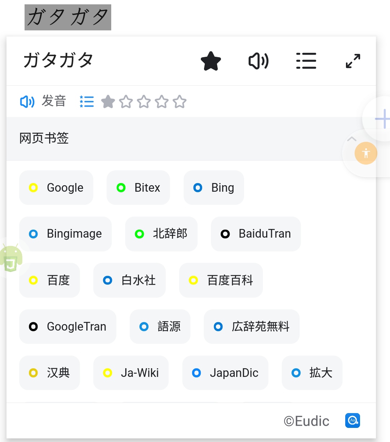Expand popup with the fullscreen arrows icon

pos(353,61)
